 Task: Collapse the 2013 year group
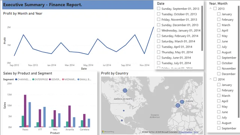pos(210,8)
